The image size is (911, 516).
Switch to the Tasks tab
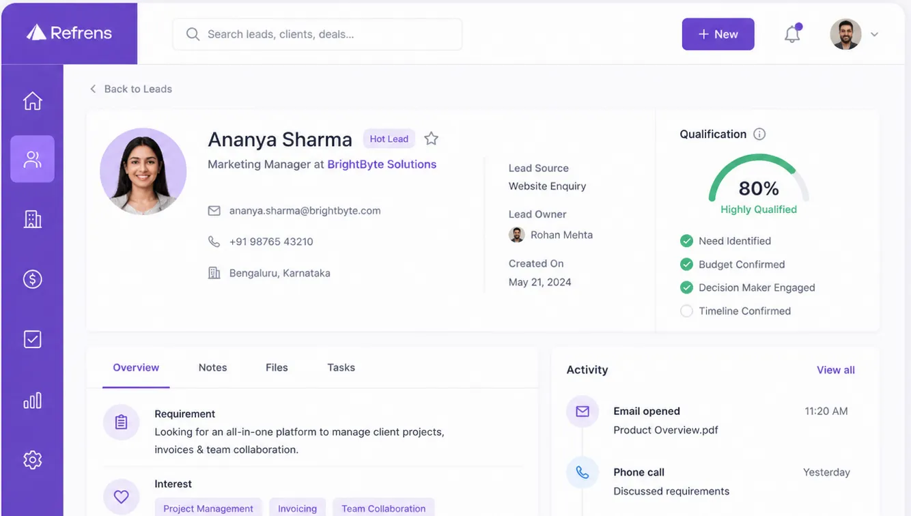pyautogui.click(x=341, y=367)
